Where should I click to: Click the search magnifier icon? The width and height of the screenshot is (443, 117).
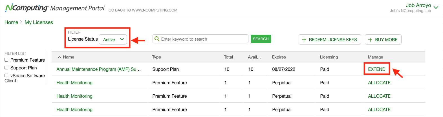pyautogui.click(x=157, y=39)
